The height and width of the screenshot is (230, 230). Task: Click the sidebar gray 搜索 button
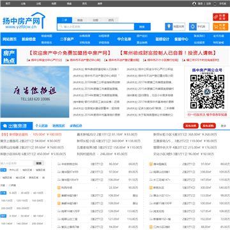point(39,164)
